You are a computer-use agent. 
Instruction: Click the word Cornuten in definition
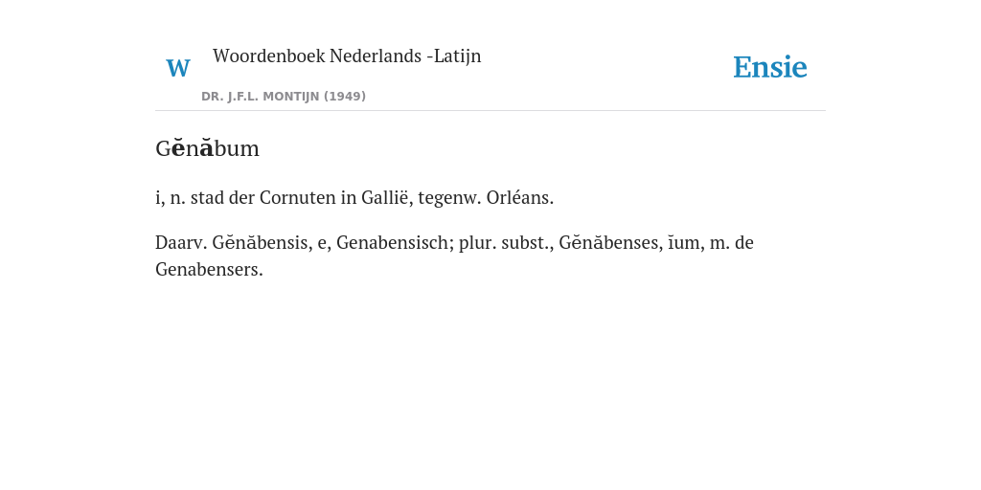click(x=298, y=198)
